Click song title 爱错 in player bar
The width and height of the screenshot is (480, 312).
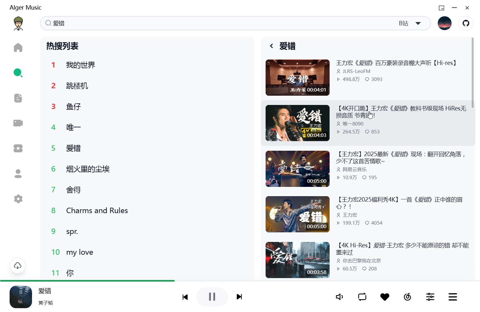45,291
